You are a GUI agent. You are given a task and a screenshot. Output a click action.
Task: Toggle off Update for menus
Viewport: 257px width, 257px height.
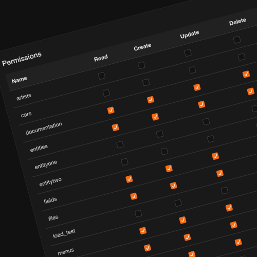coord(229,208)
